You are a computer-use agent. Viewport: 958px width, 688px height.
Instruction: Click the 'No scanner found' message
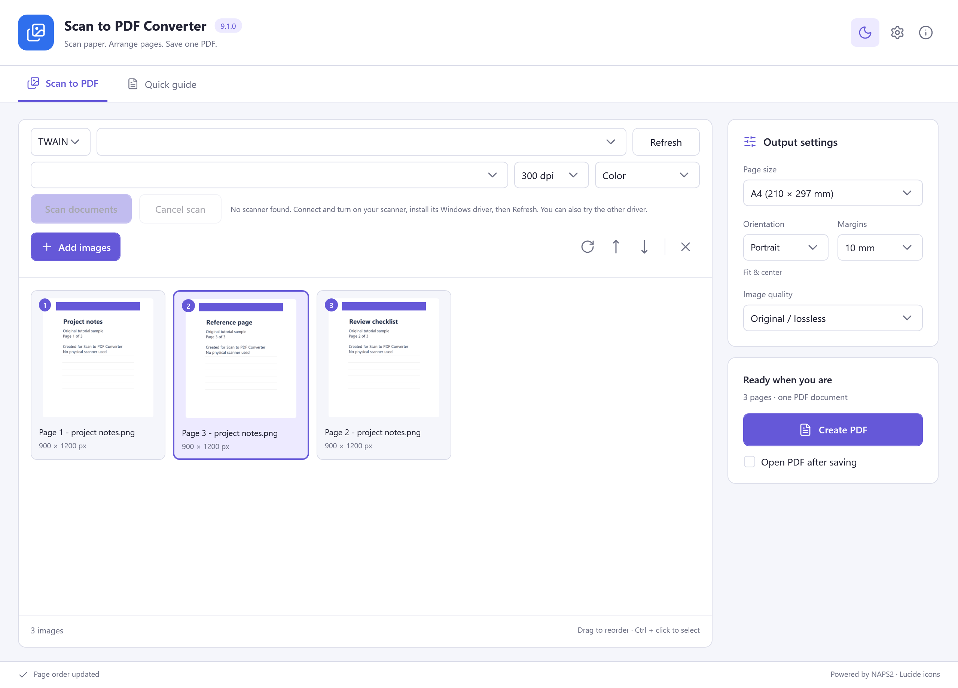click(x=439, y=209)
